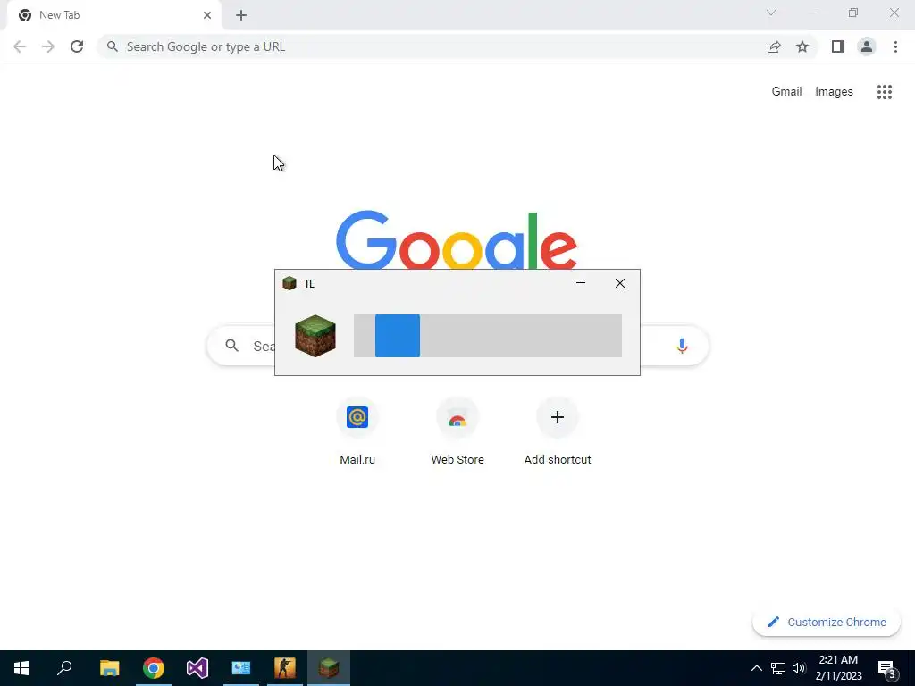
Task: Open Counter-Strike icon in taskbar
Action: pos(285,668)
